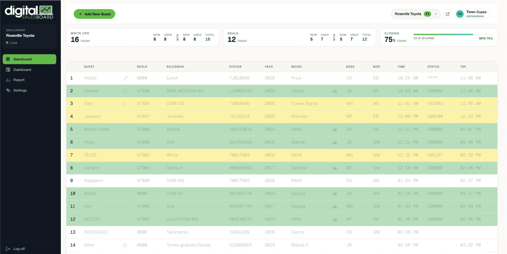Open the Salesboard sidebar item
Screen dimensions: 507x254
(29, 59)
